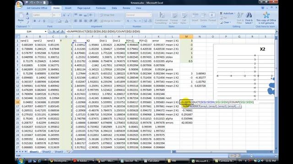Screen dimensions: 293x164
Task: Click the Windows Start orb
Action: pyautogui.click(x=21, y=161)
